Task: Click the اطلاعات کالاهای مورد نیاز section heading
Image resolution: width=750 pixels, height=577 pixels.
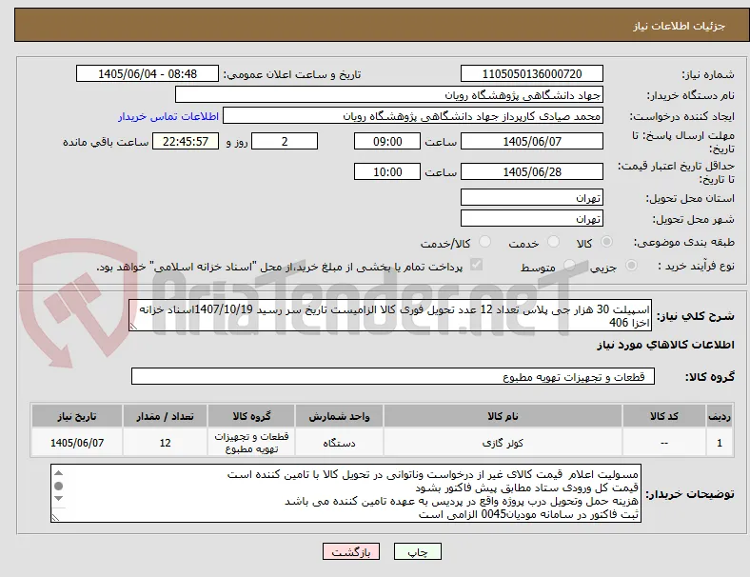Action: 665,345
